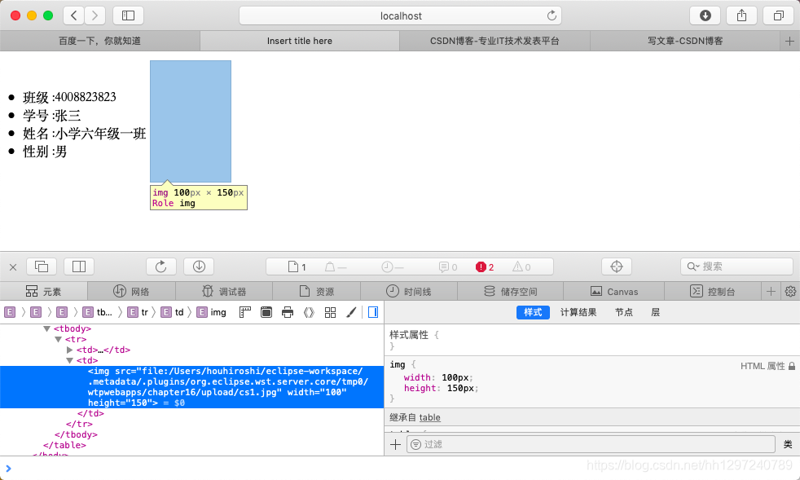
Task: Go back with the Safari back arrow
Action: pyautogui.click(x=74, y=15)
